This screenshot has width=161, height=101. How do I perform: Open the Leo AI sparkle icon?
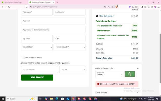148,7
